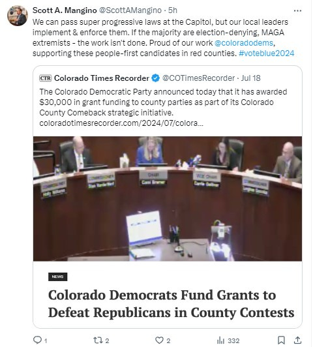The height and width of the screenshot is (347, 313).
Task: Click the Colorado Times Recorder account name
Action: click(102, 78)
